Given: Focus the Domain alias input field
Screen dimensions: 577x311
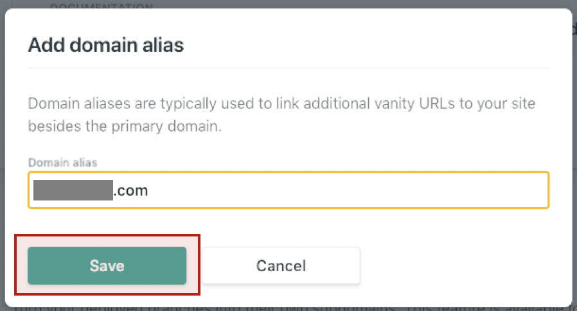Looking at the screenshot, I should 288,190.
